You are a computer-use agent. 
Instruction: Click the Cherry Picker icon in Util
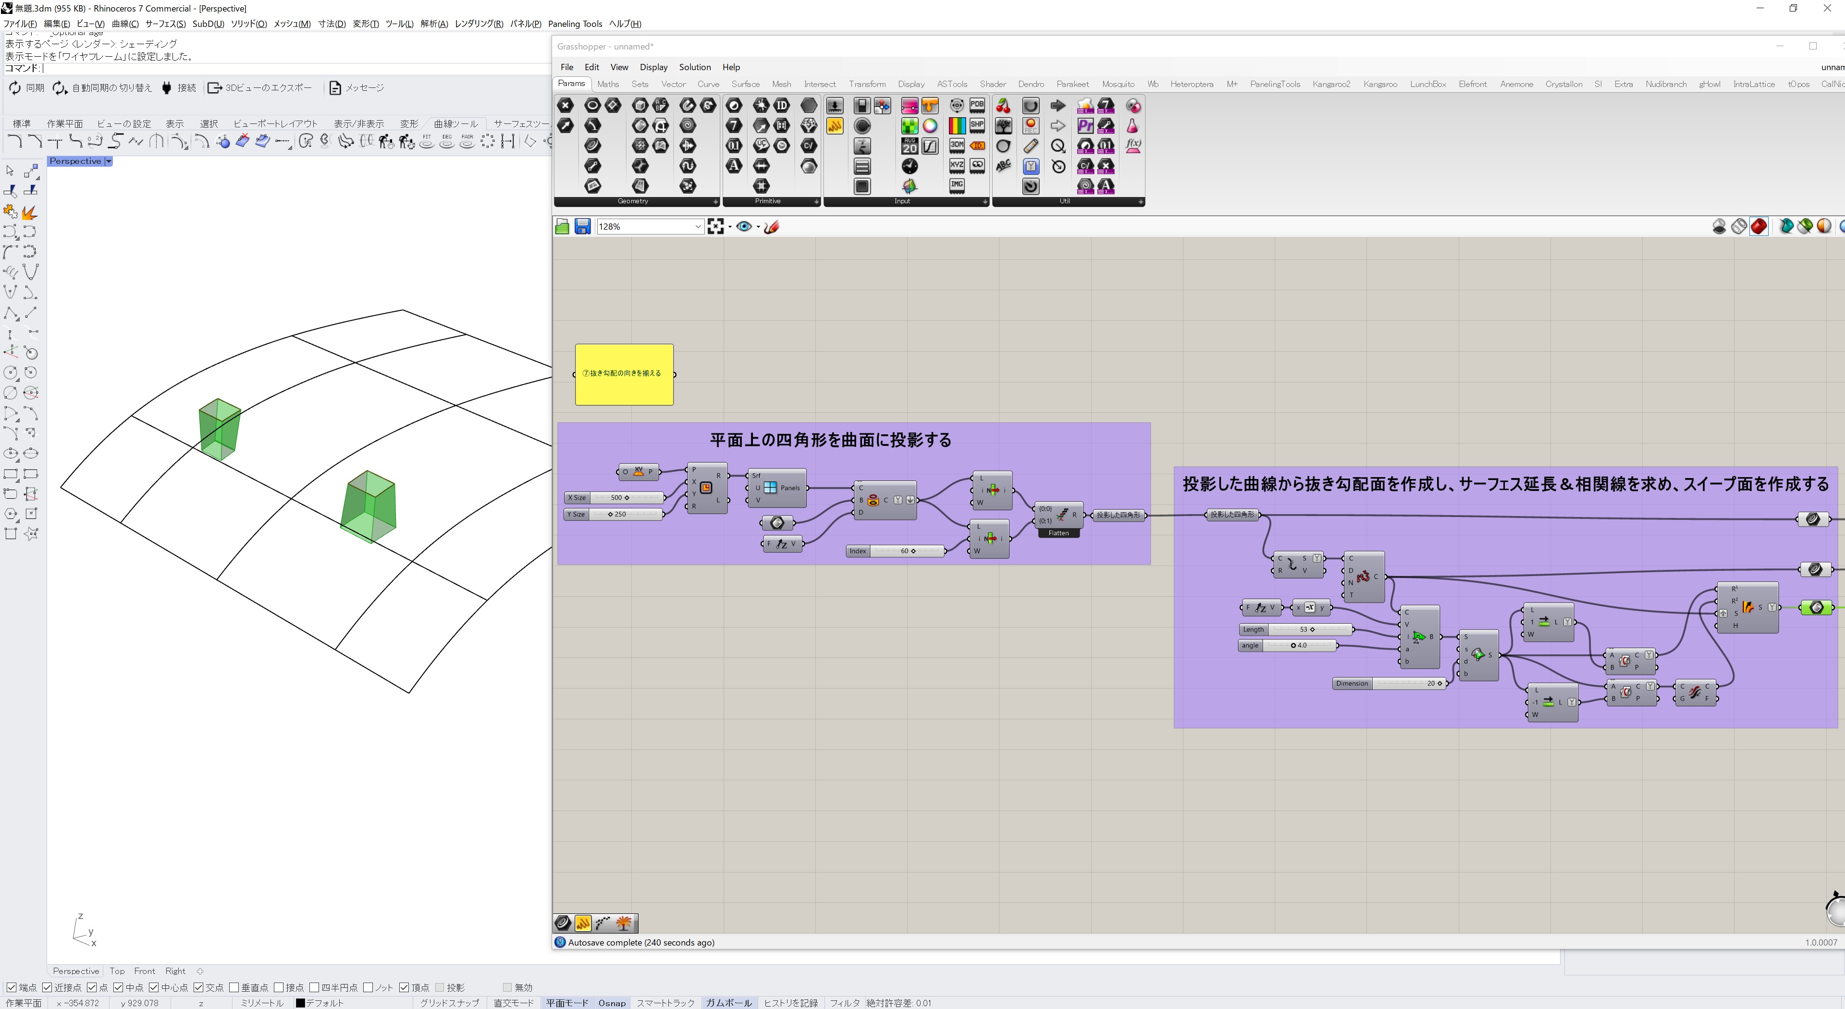pyautogui.click(x=1003, y=106)
